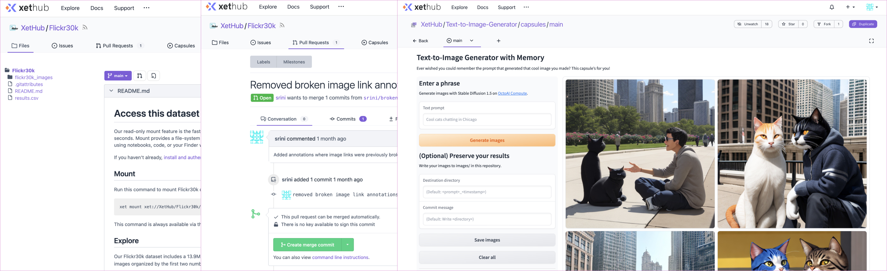Open the install and authenticate link in README
887x271 pixels.
(x=182, y=157)
